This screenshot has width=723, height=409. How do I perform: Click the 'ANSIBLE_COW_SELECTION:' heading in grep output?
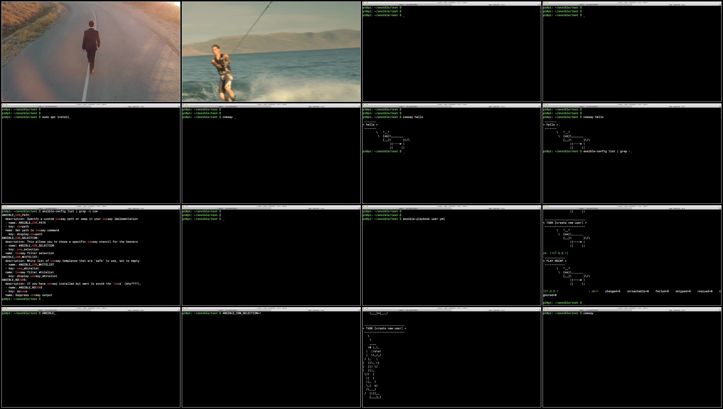20,238
